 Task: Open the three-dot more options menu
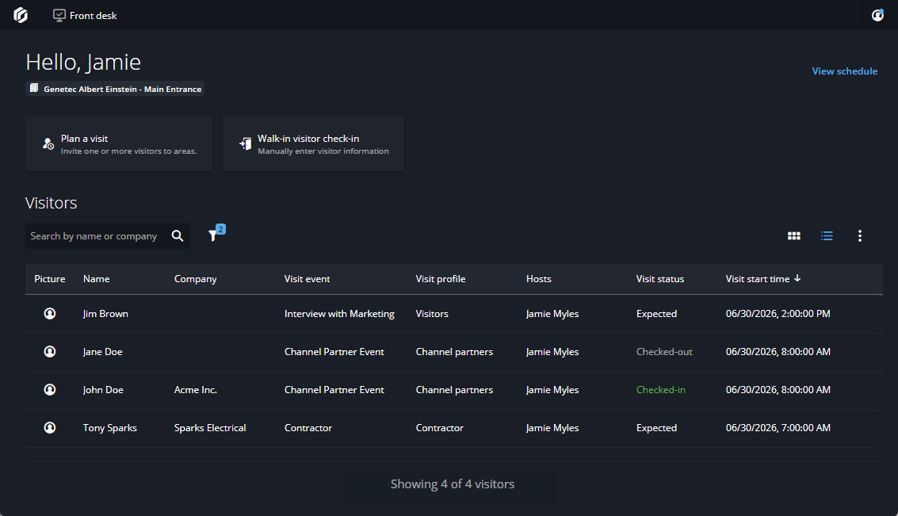click(860, 236)
